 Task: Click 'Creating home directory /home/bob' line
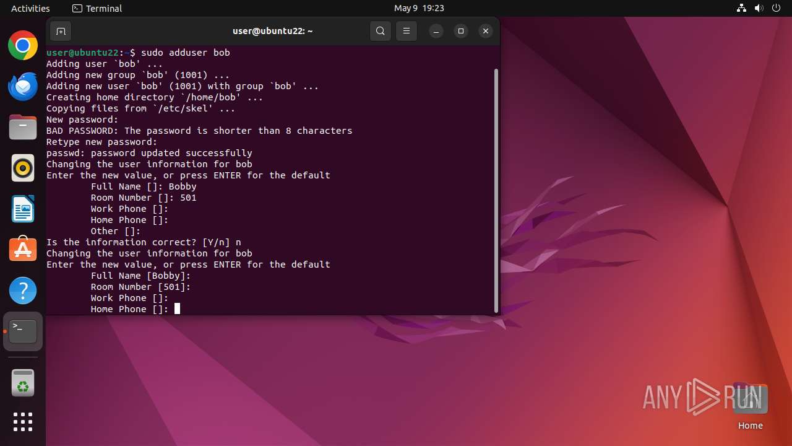click(x=155, y=97)
